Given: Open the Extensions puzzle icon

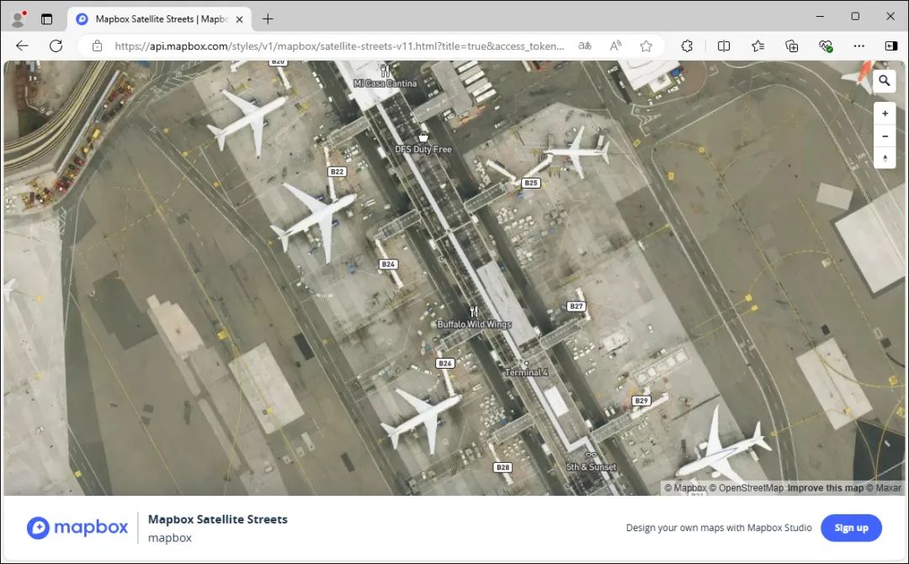Looking at the screenshot, I should tap(687, 45).
